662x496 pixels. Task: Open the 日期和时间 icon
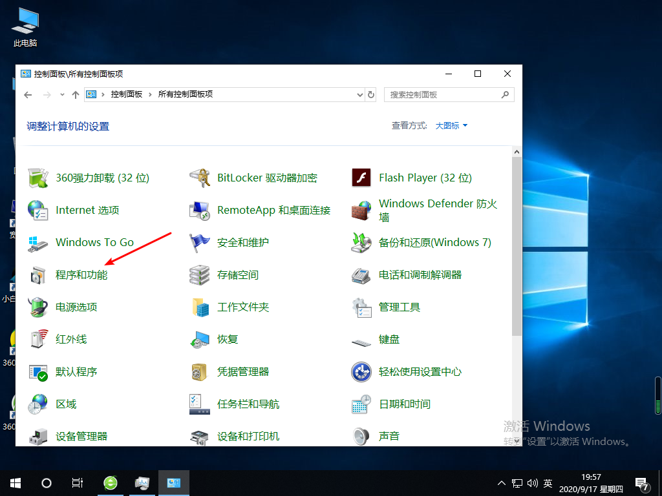(361, 404)
